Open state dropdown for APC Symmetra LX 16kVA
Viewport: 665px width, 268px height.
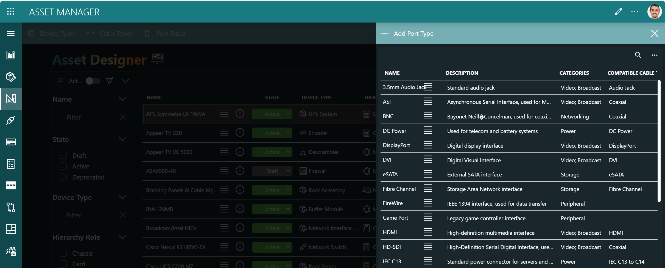pyautogui.click(x=272, y=114)
